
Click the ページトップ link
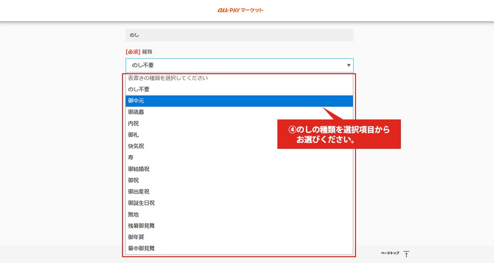coord(390,253)
